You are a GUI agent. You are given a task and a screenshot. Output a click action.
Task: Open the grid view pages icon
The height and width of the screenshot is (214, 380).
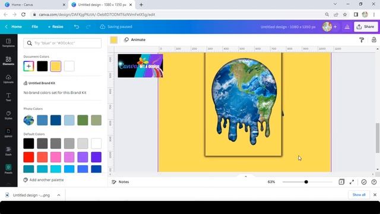[x=341, y=182]
